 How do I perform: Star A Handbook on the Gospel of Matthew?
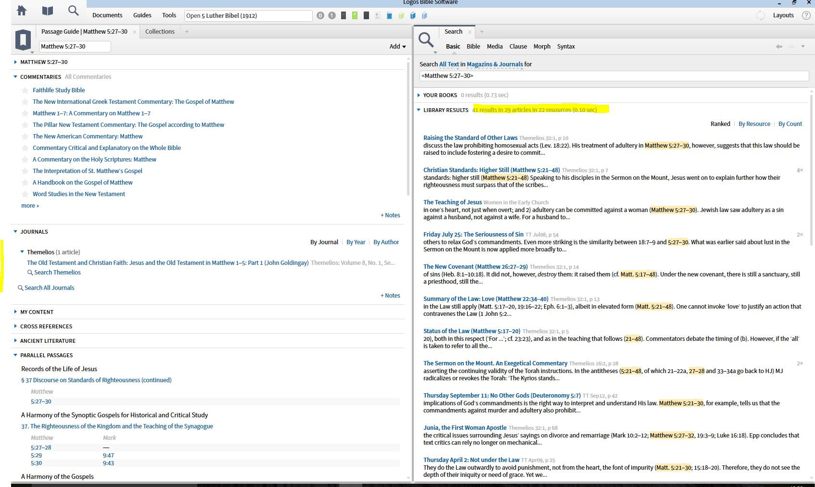(x=25, y=183)
